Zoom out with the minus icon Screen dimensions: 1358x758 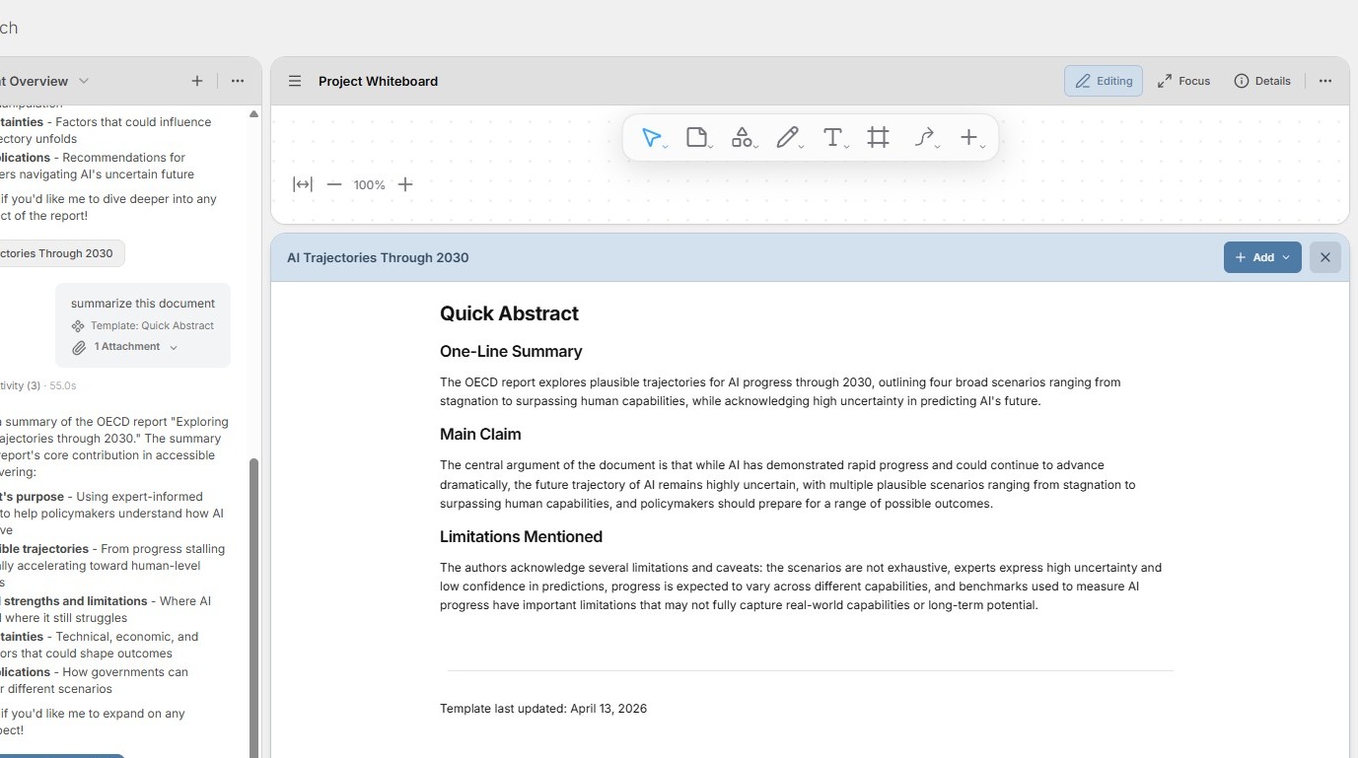[334, 184]
